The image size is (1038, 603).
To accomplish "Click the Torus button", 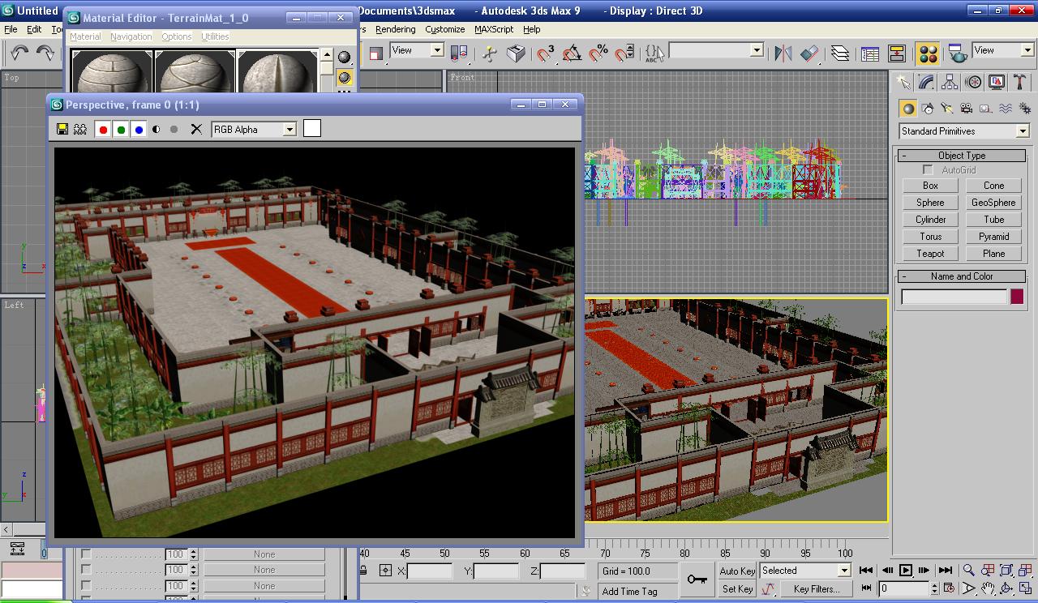I will [930, 237].
